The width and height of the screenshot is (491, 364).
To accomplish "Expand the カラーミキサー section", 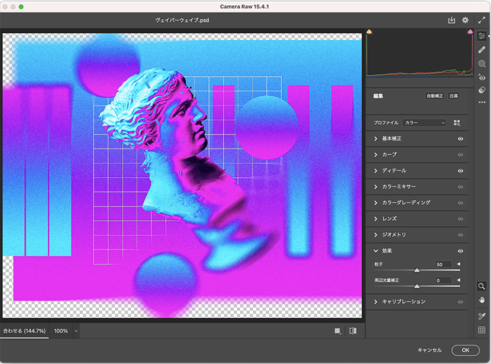I will [376, 187].
